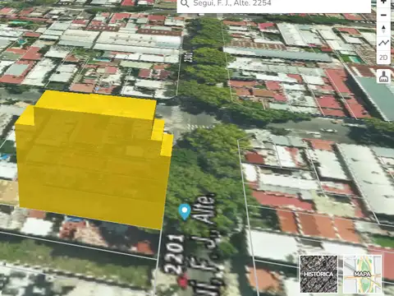
Task: Select the MAPA basemap thumbnail
Action: pos(362,274)
